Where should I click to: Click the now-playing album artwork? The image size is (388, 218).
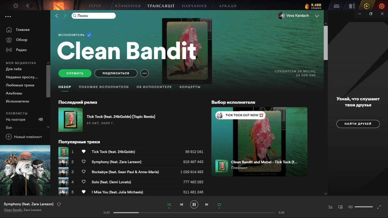pos(25,170)
